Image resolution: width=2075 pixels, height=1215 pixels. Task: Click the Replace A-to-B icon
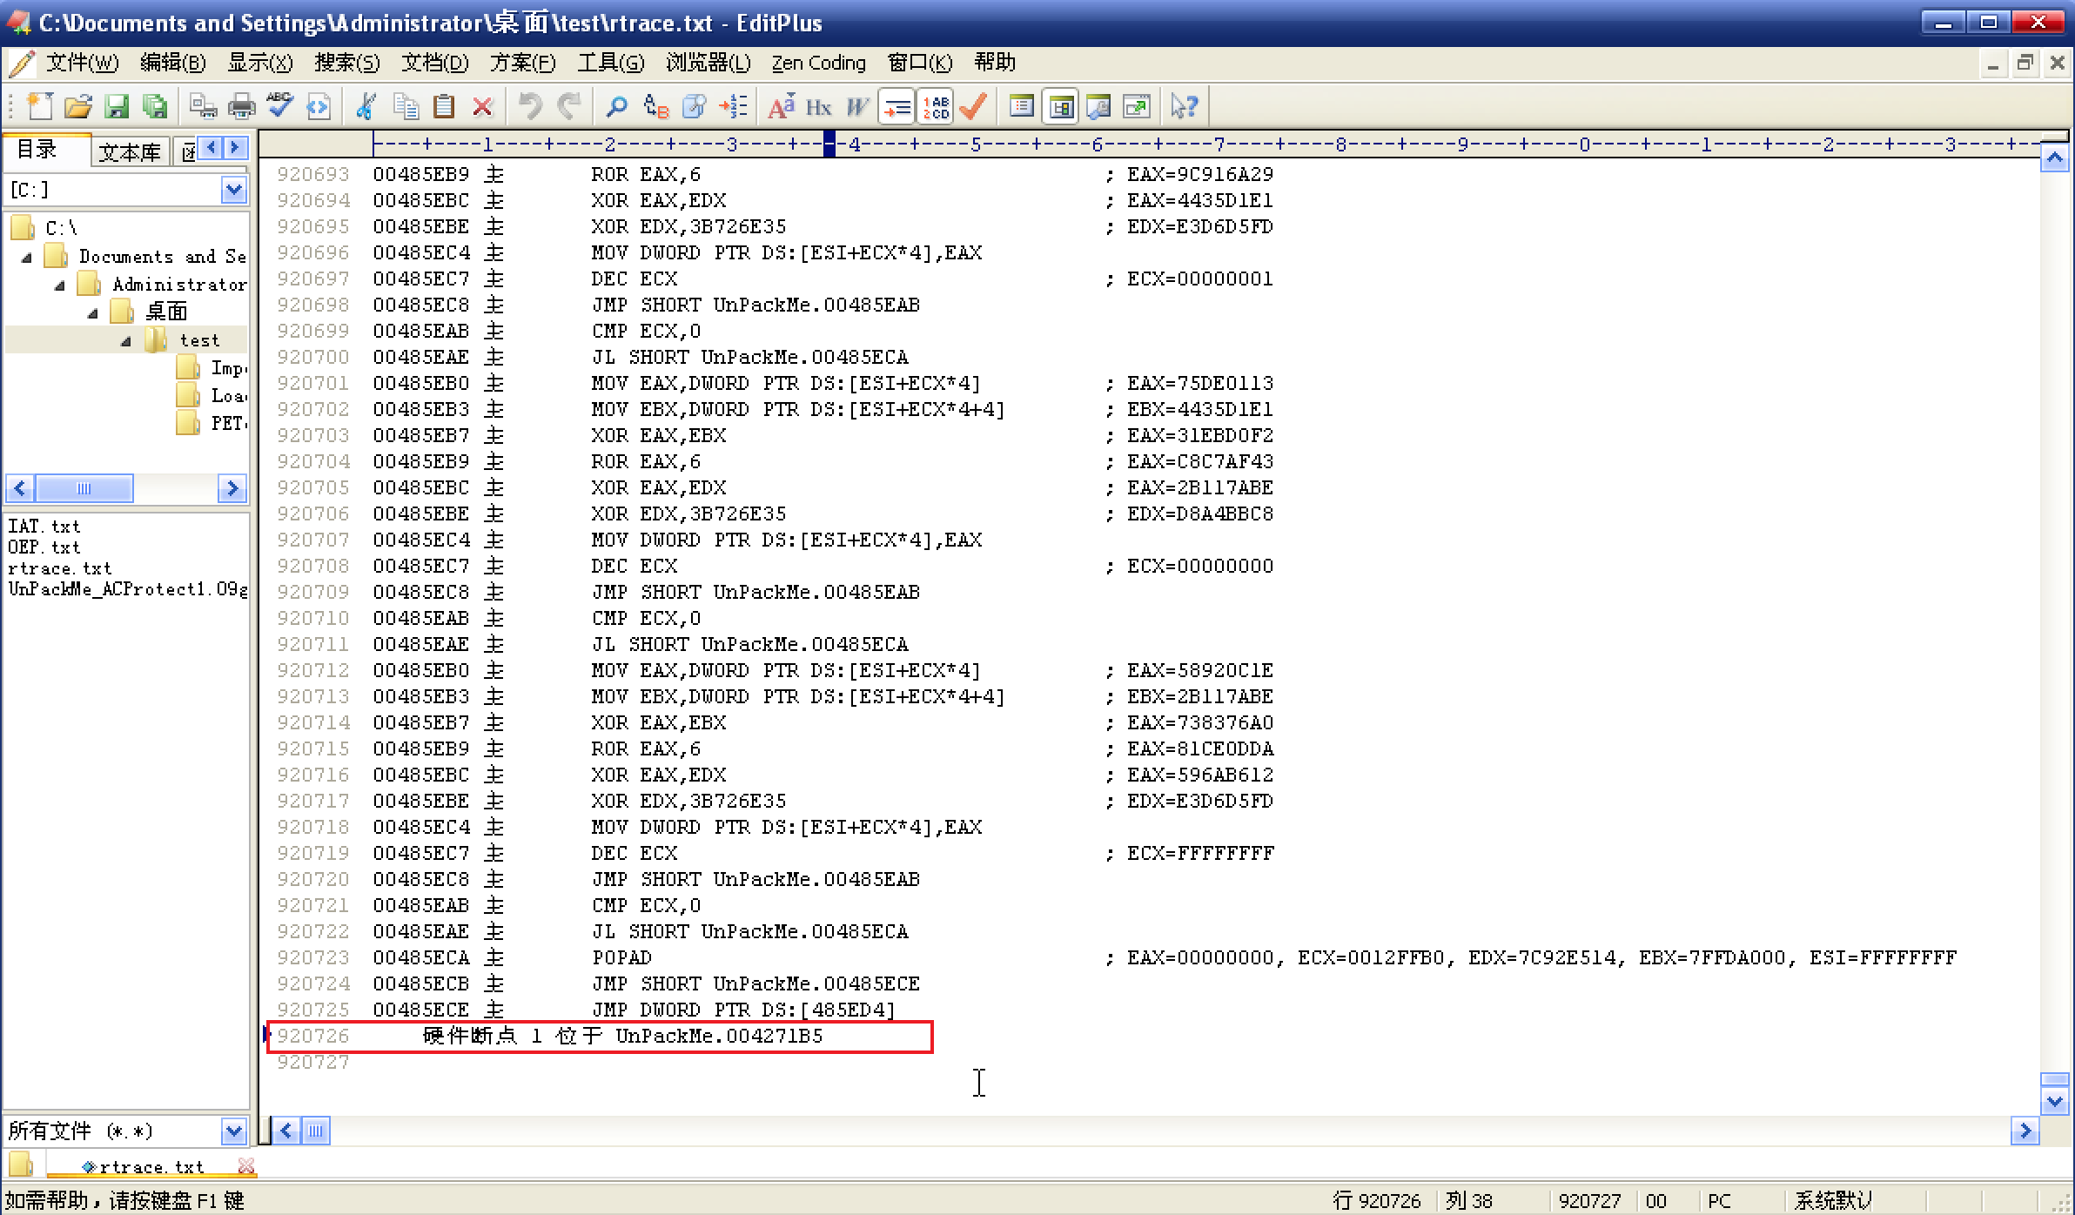(655, 107)
